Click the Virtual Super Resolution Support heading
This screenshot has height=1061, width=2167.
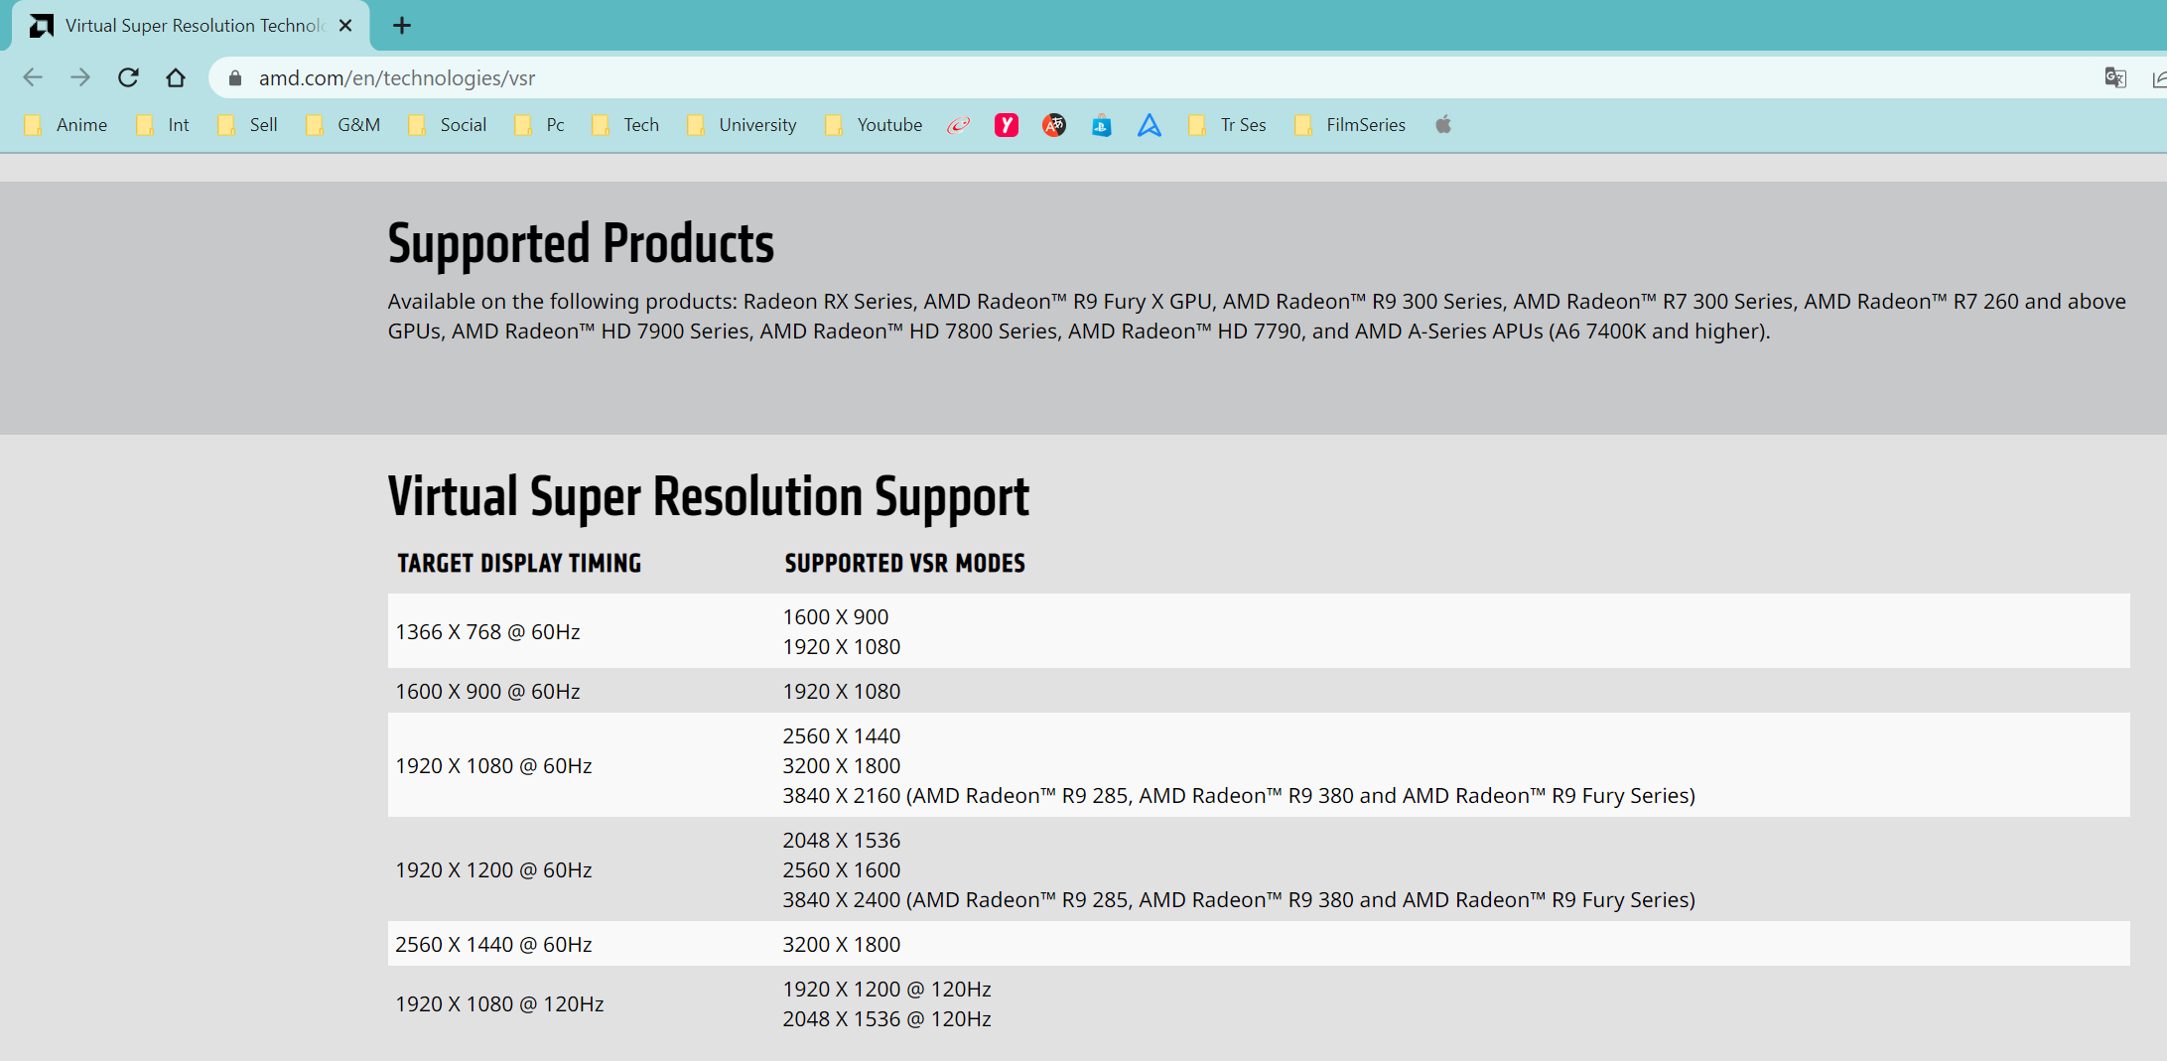pos(709,497)
